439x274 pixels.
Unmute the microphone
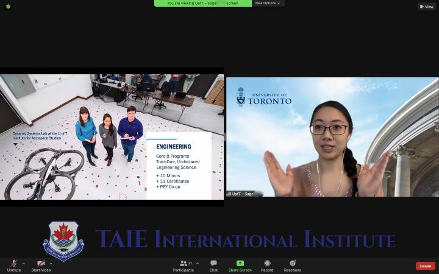pos(13,265)
